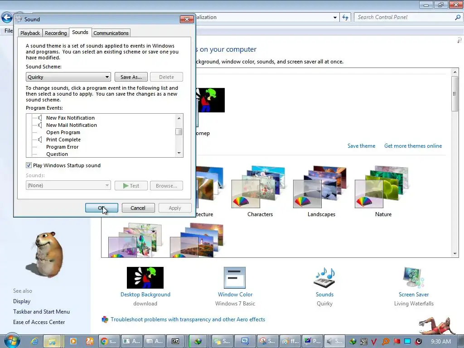Click the speaker icon beside New Fax Notification
464x348 pixels.
[40, 118]
